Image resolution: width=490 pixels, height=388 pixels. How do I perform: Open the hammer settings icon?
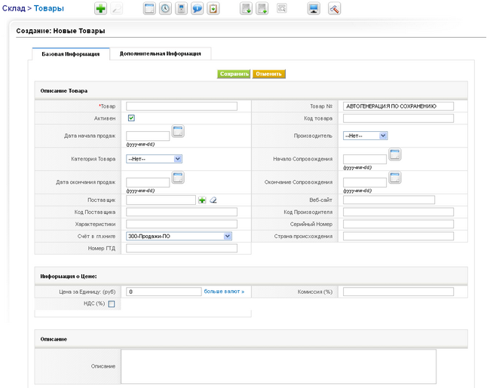click(x=335, y=8)
